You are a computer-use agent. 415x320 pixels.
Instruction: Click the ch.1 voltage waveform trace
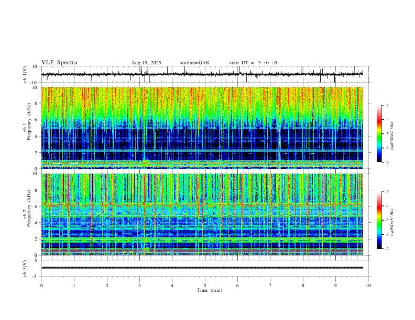coord(202,74)
